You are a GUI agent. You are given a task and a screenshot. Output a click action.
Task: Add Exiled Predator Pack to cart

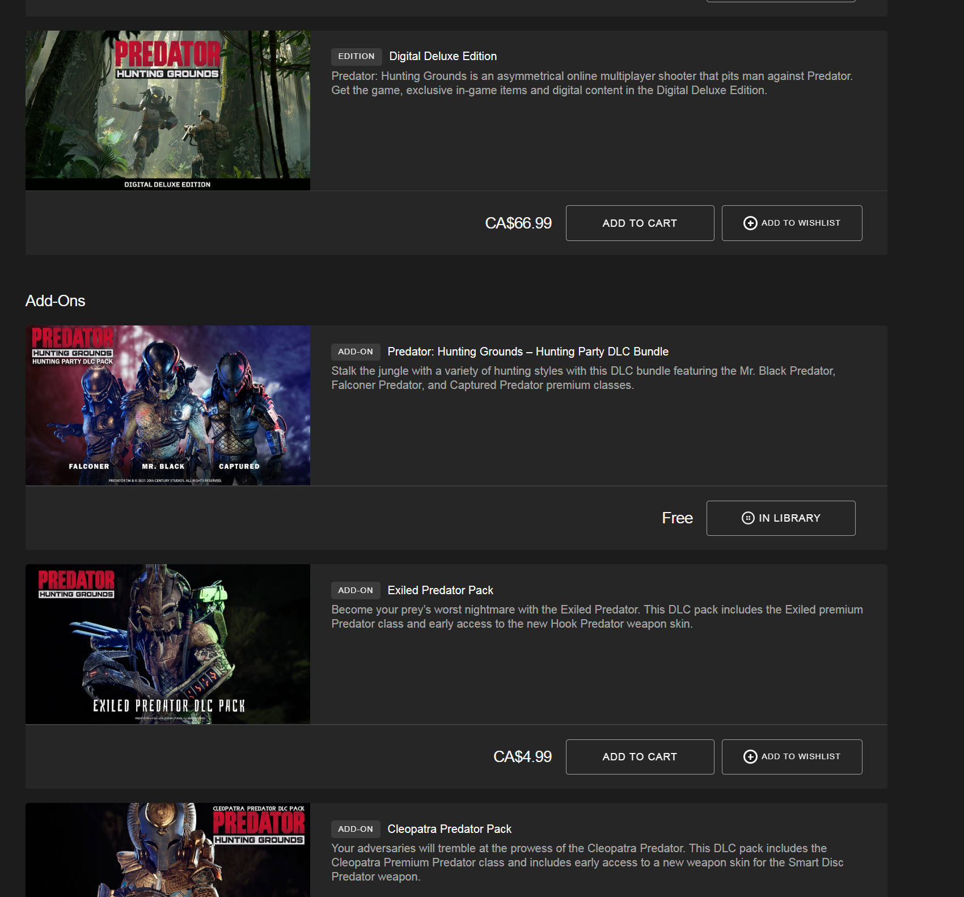(x=639, y=757)
